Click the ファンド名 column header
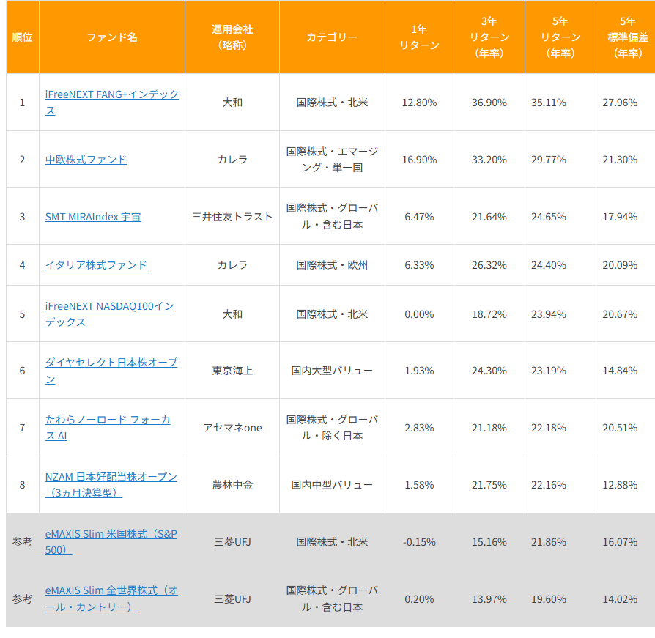The height and width of the screenshot is (638, 655). 112,37
